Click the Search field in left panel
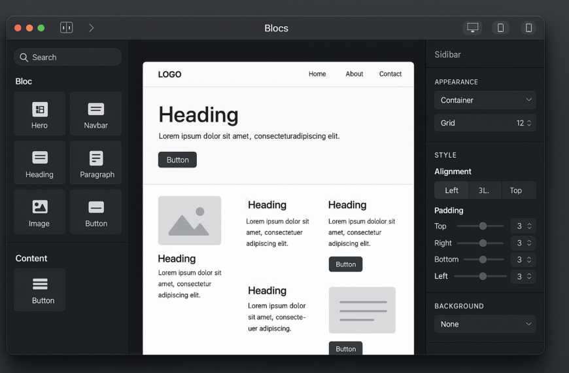This screenshot has width=569, height=373. click(67, 58)
